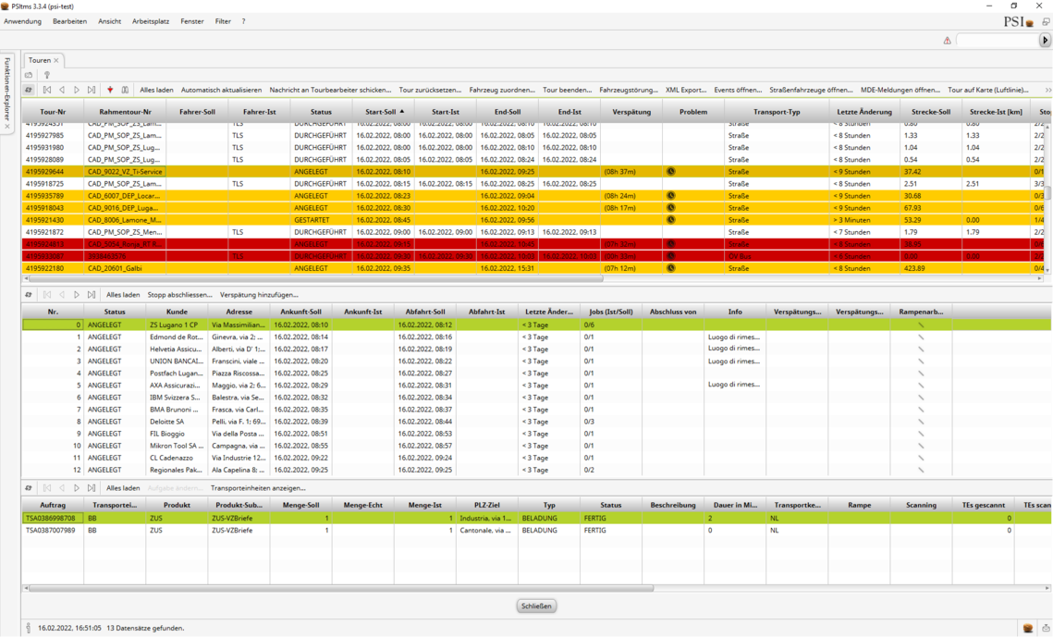This screenshot has width=1053, height=637.
Task: Click inside the search input field
Action: (x=998, y=41)
